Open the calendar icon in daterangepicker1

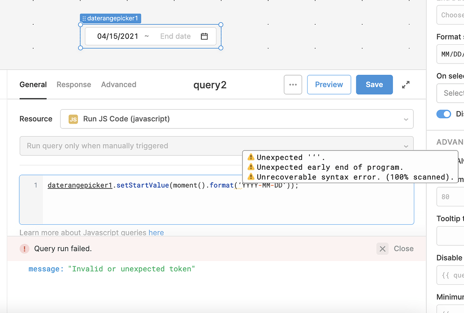[x=204, y=36]
